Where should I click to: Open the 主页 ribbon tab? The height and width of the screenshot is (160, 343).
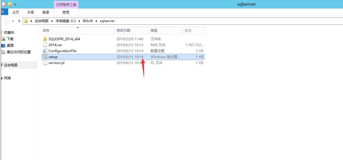(16, 12)
